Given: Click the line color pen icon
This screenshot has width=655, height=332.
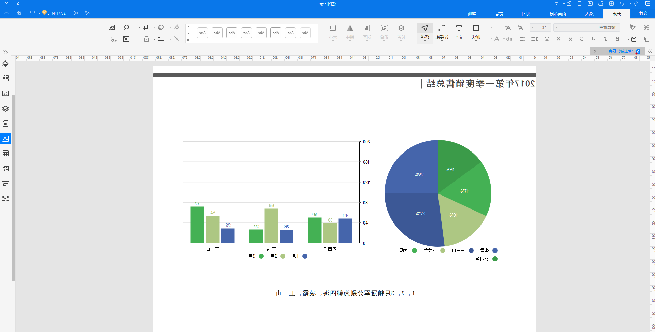Looking at the screenshot, I should [x=177, y=39].
